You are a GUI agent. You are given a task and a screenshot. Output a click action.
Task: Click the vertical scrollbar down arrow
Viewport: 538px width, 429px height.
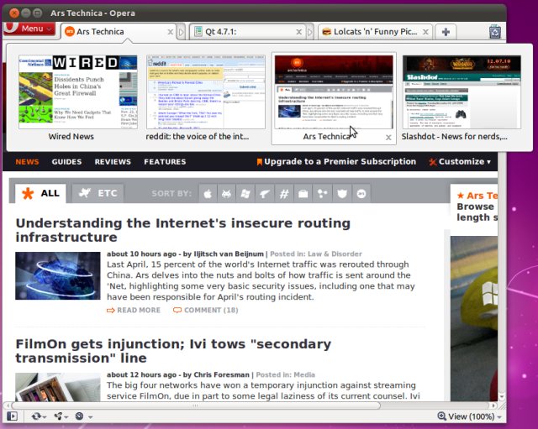[502, 397]
